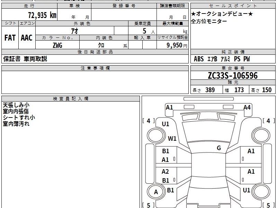Click the W1 mark on the car diagram
This screenshot has width=277, height=208.
point(172,138)
